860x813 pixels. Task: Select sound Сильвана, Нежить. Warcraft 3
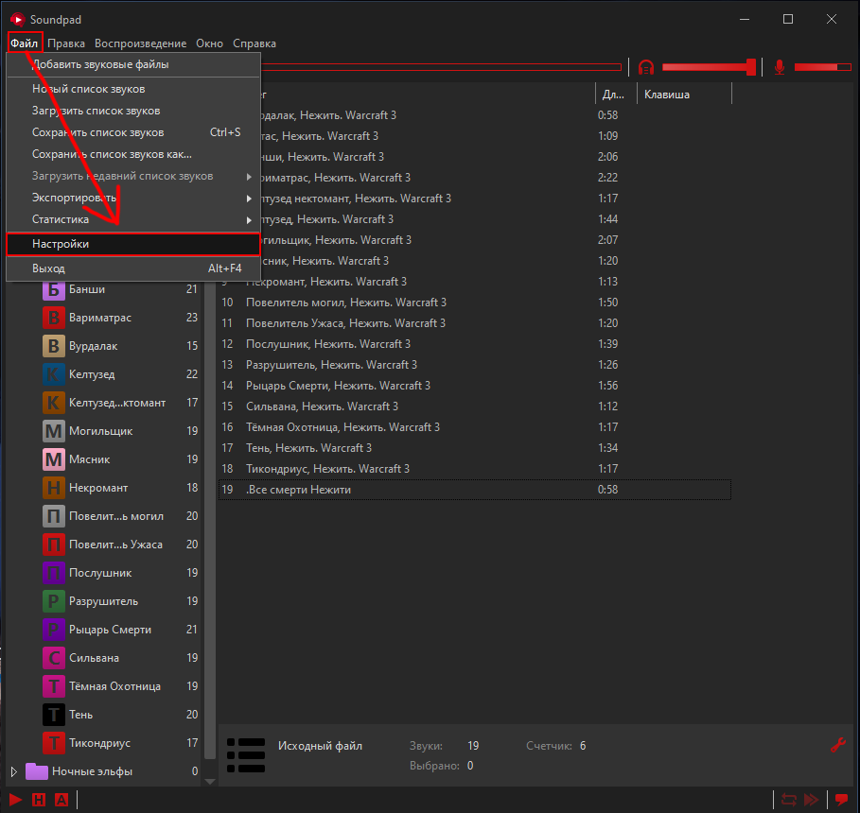(x=475, y=406)
